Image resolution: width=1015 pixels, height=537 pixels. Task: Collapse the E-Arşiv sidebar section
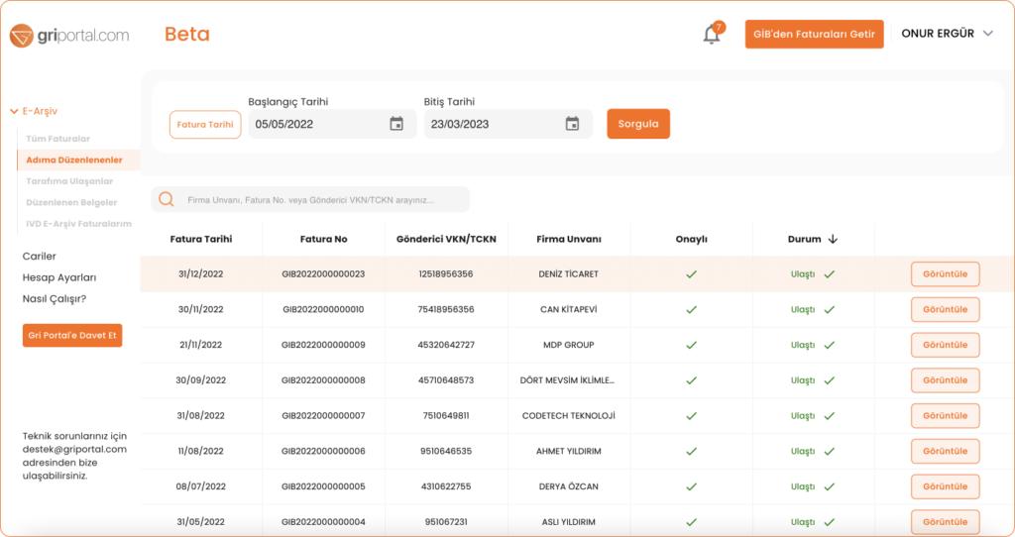[14, 112]
